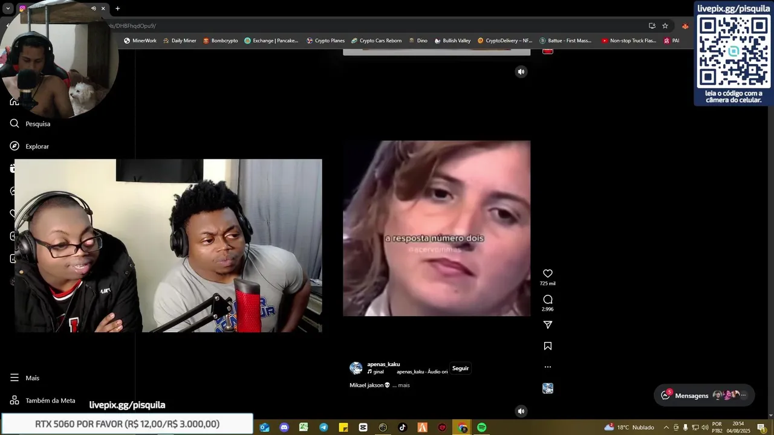Save the reel with the bookmark icon

(548, 346)
